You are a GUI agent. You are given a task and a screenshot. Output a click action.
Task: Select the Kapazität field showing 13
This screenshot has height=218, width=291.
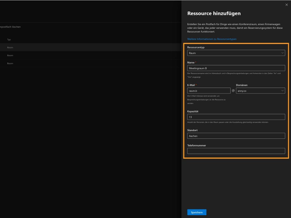click(x=236, y=117)
